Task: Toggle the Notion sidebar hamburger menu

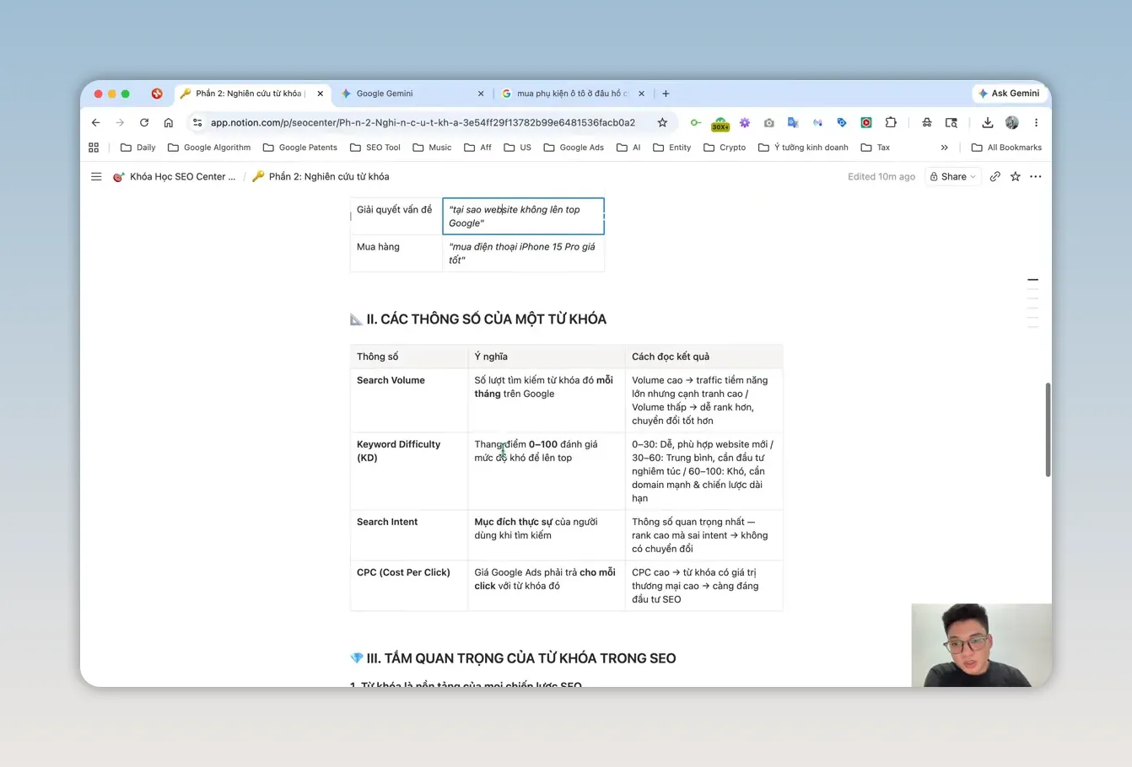Action: (x=96, y=176)
